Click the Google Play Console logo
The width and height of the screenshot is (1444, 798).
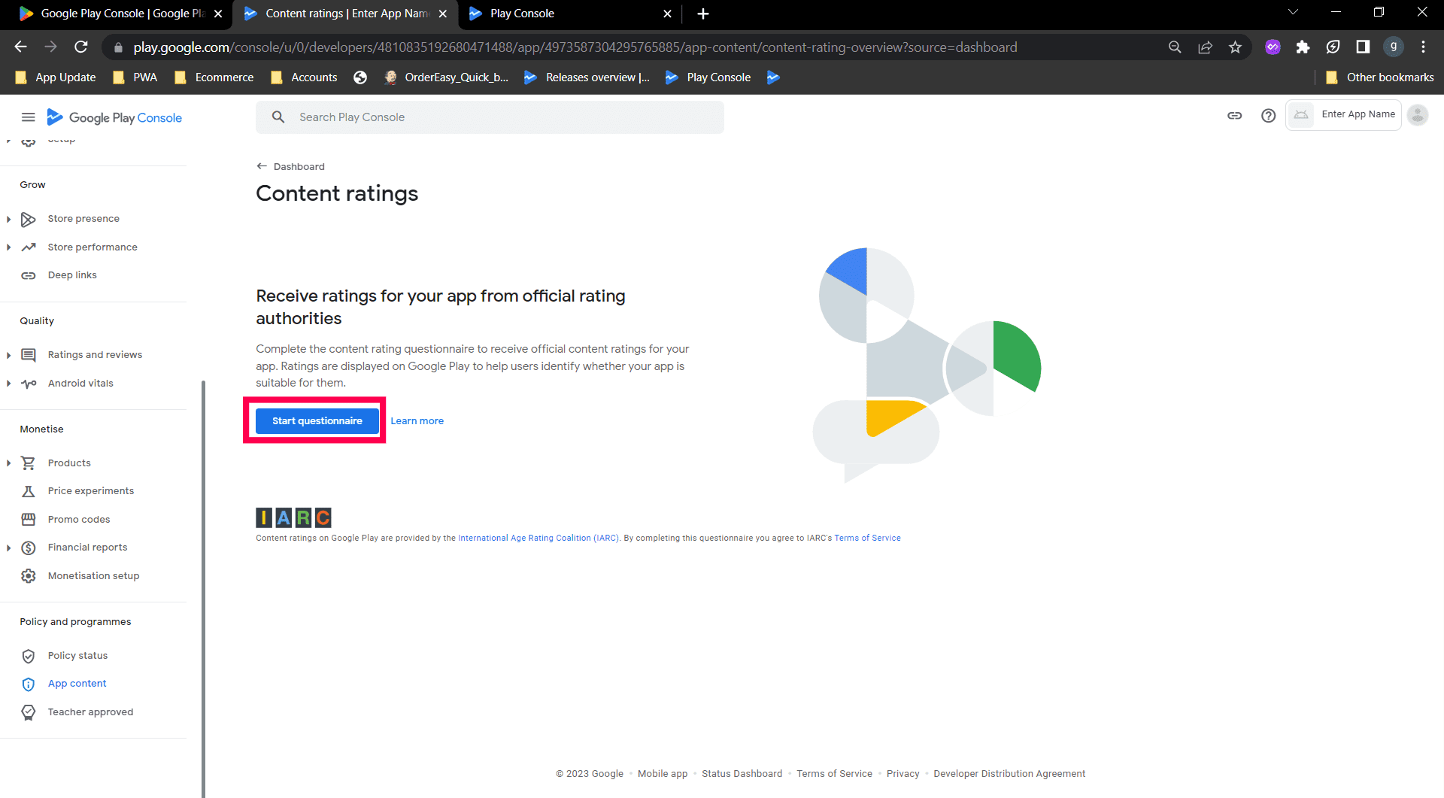coord(114,117)
